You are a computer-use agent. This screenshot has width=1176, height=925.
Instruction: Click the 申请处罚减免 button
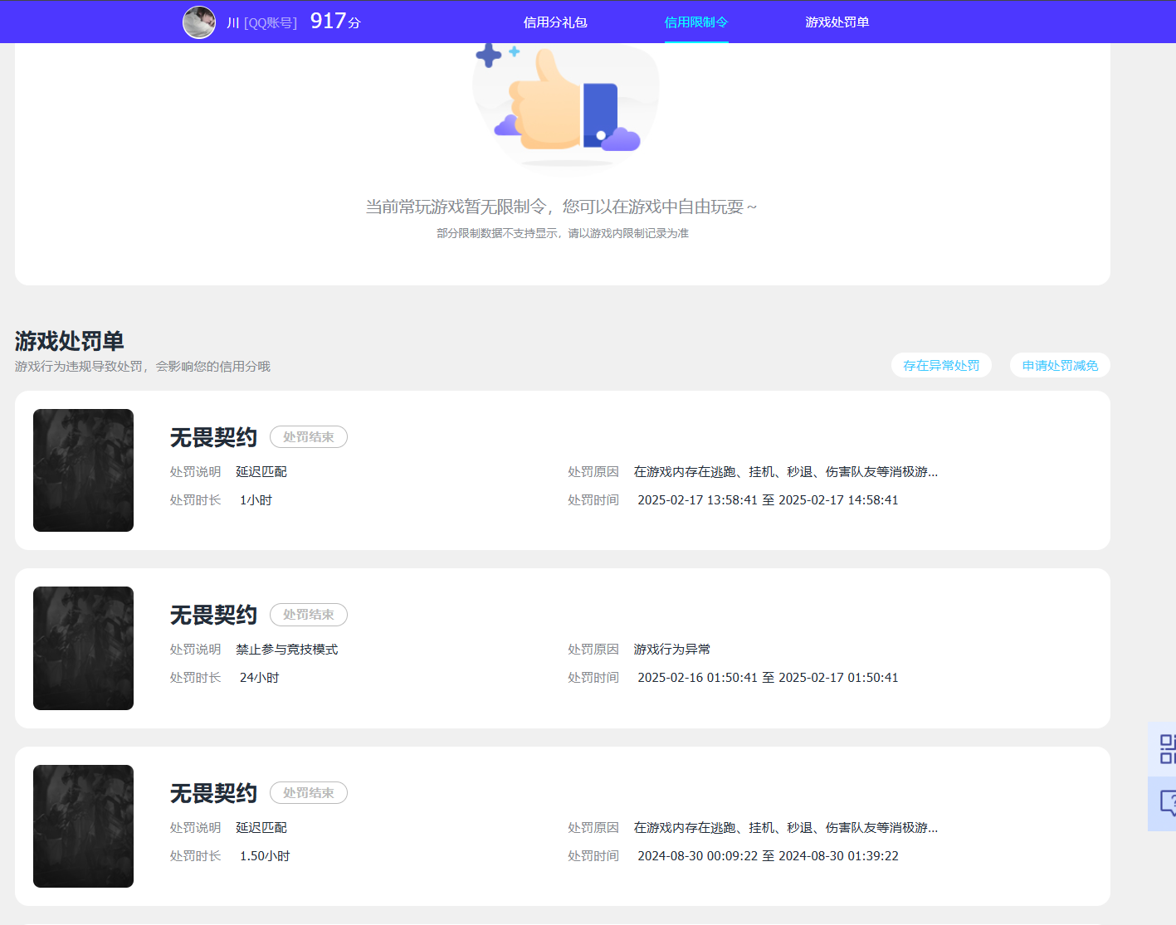click(1060, 366)
